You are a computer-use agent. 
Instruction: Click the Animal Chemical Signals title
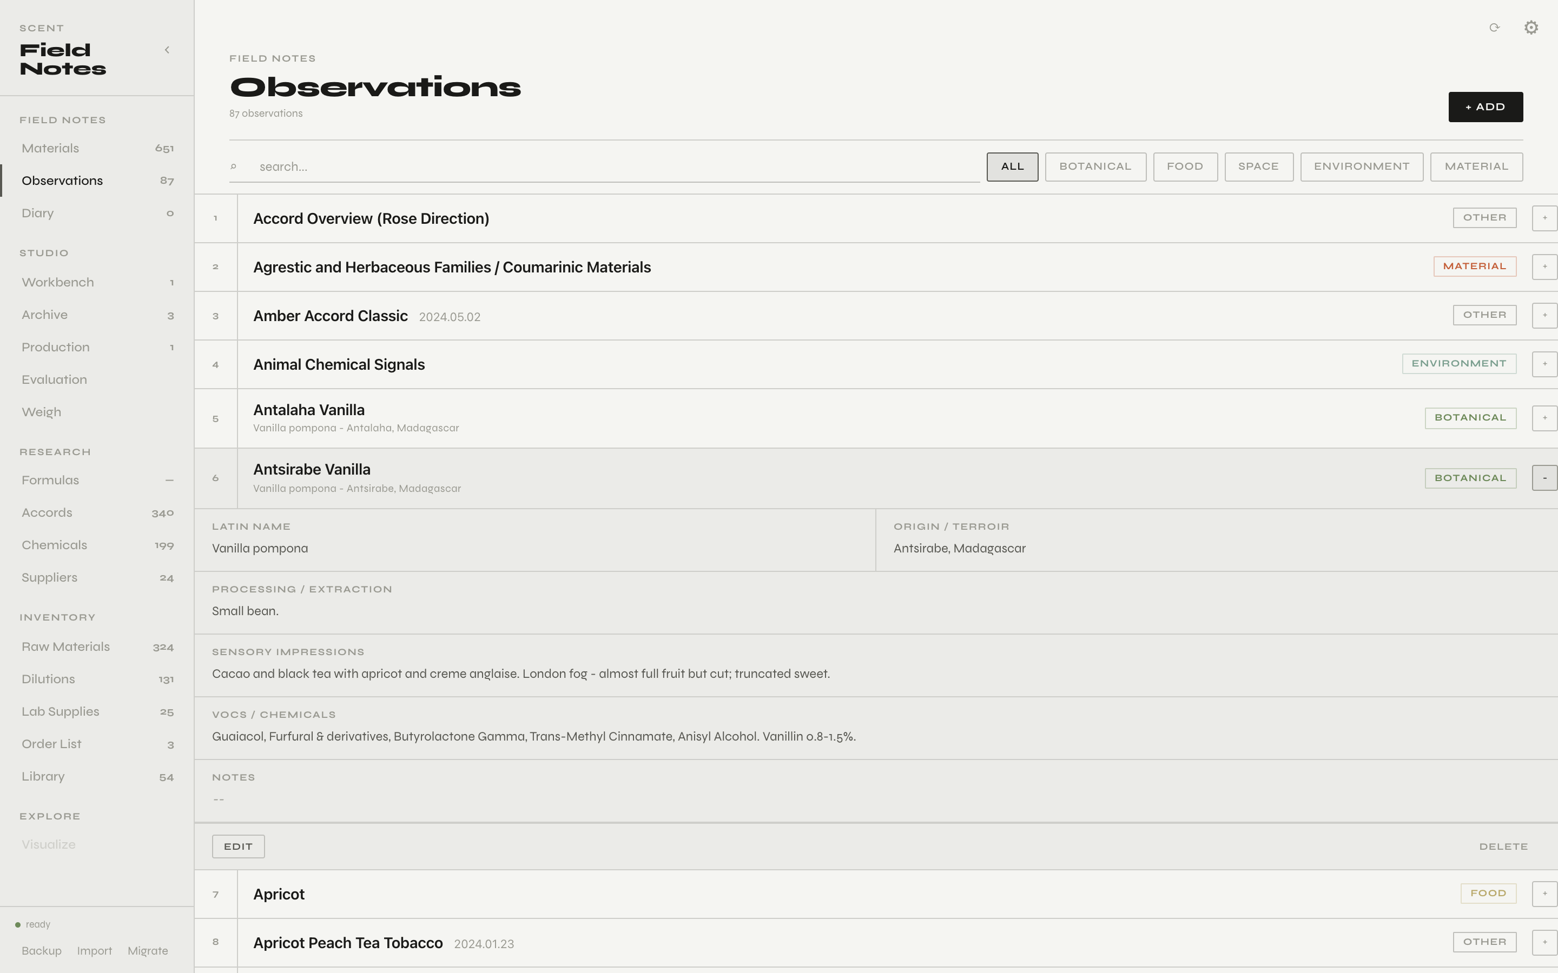pos(339,364)
